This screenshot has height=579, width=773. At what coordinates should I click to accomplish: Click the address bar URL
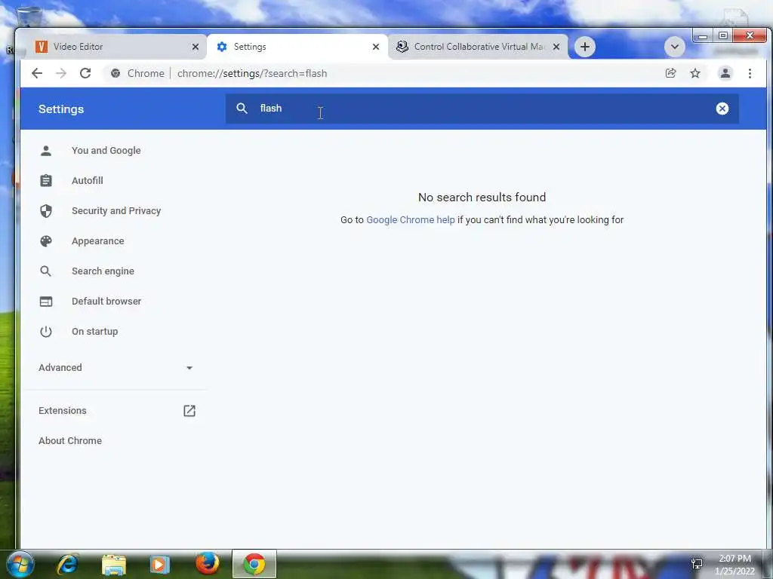[252, 73]
